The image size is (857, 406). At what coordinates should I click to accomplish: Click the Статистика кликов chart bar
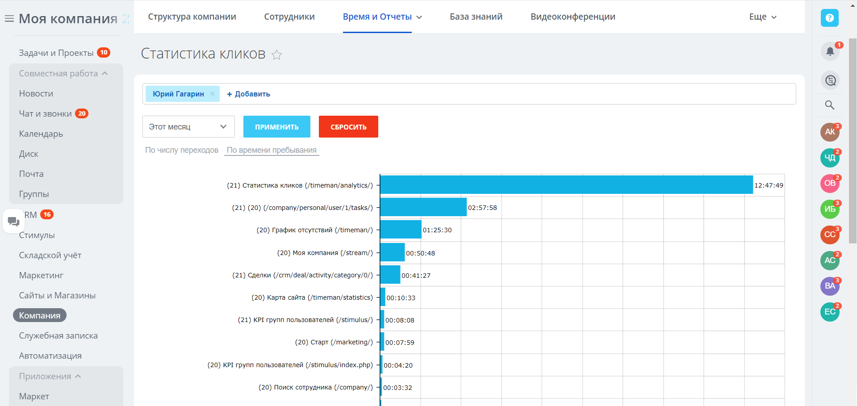(x=566, y=185)
